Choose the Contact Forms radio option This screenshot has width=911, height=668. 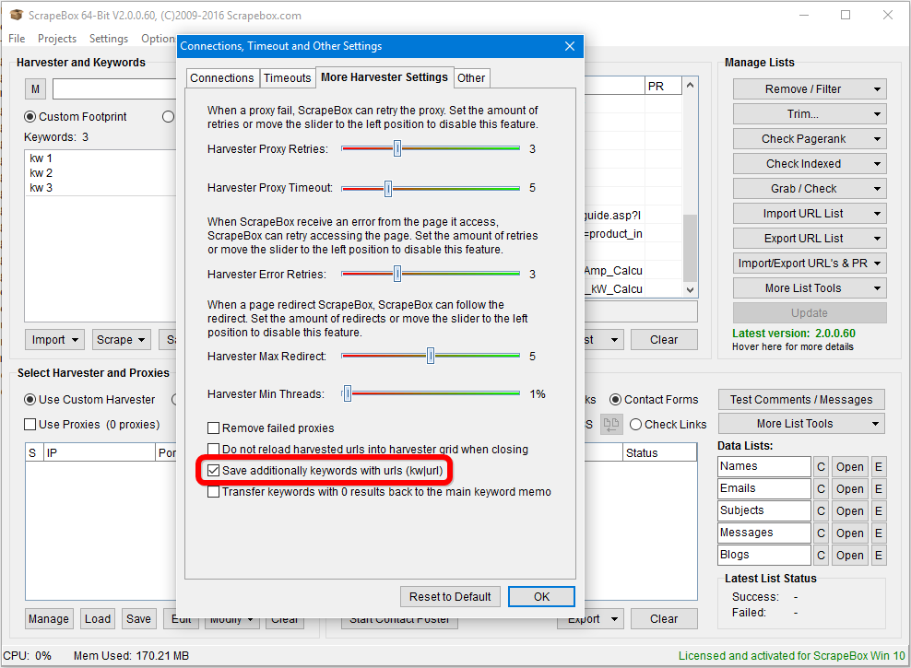(x=615, y=400)
